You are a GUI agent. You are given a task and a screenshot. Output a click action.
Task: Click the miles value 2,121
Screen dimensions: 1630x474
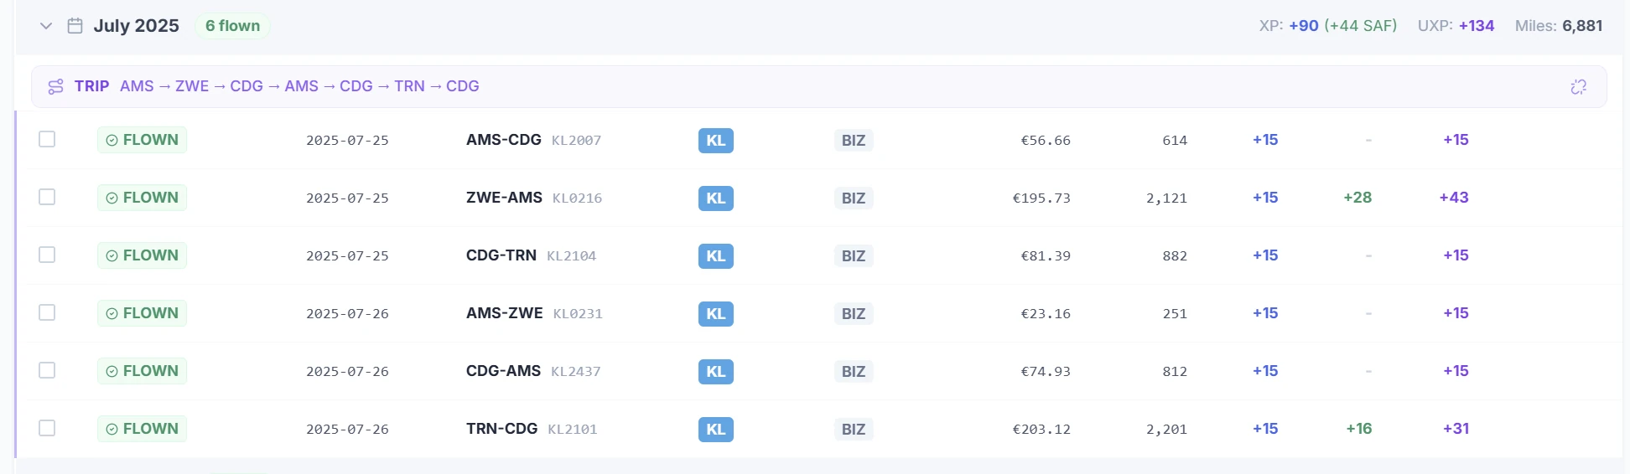tap(1166, 198)
